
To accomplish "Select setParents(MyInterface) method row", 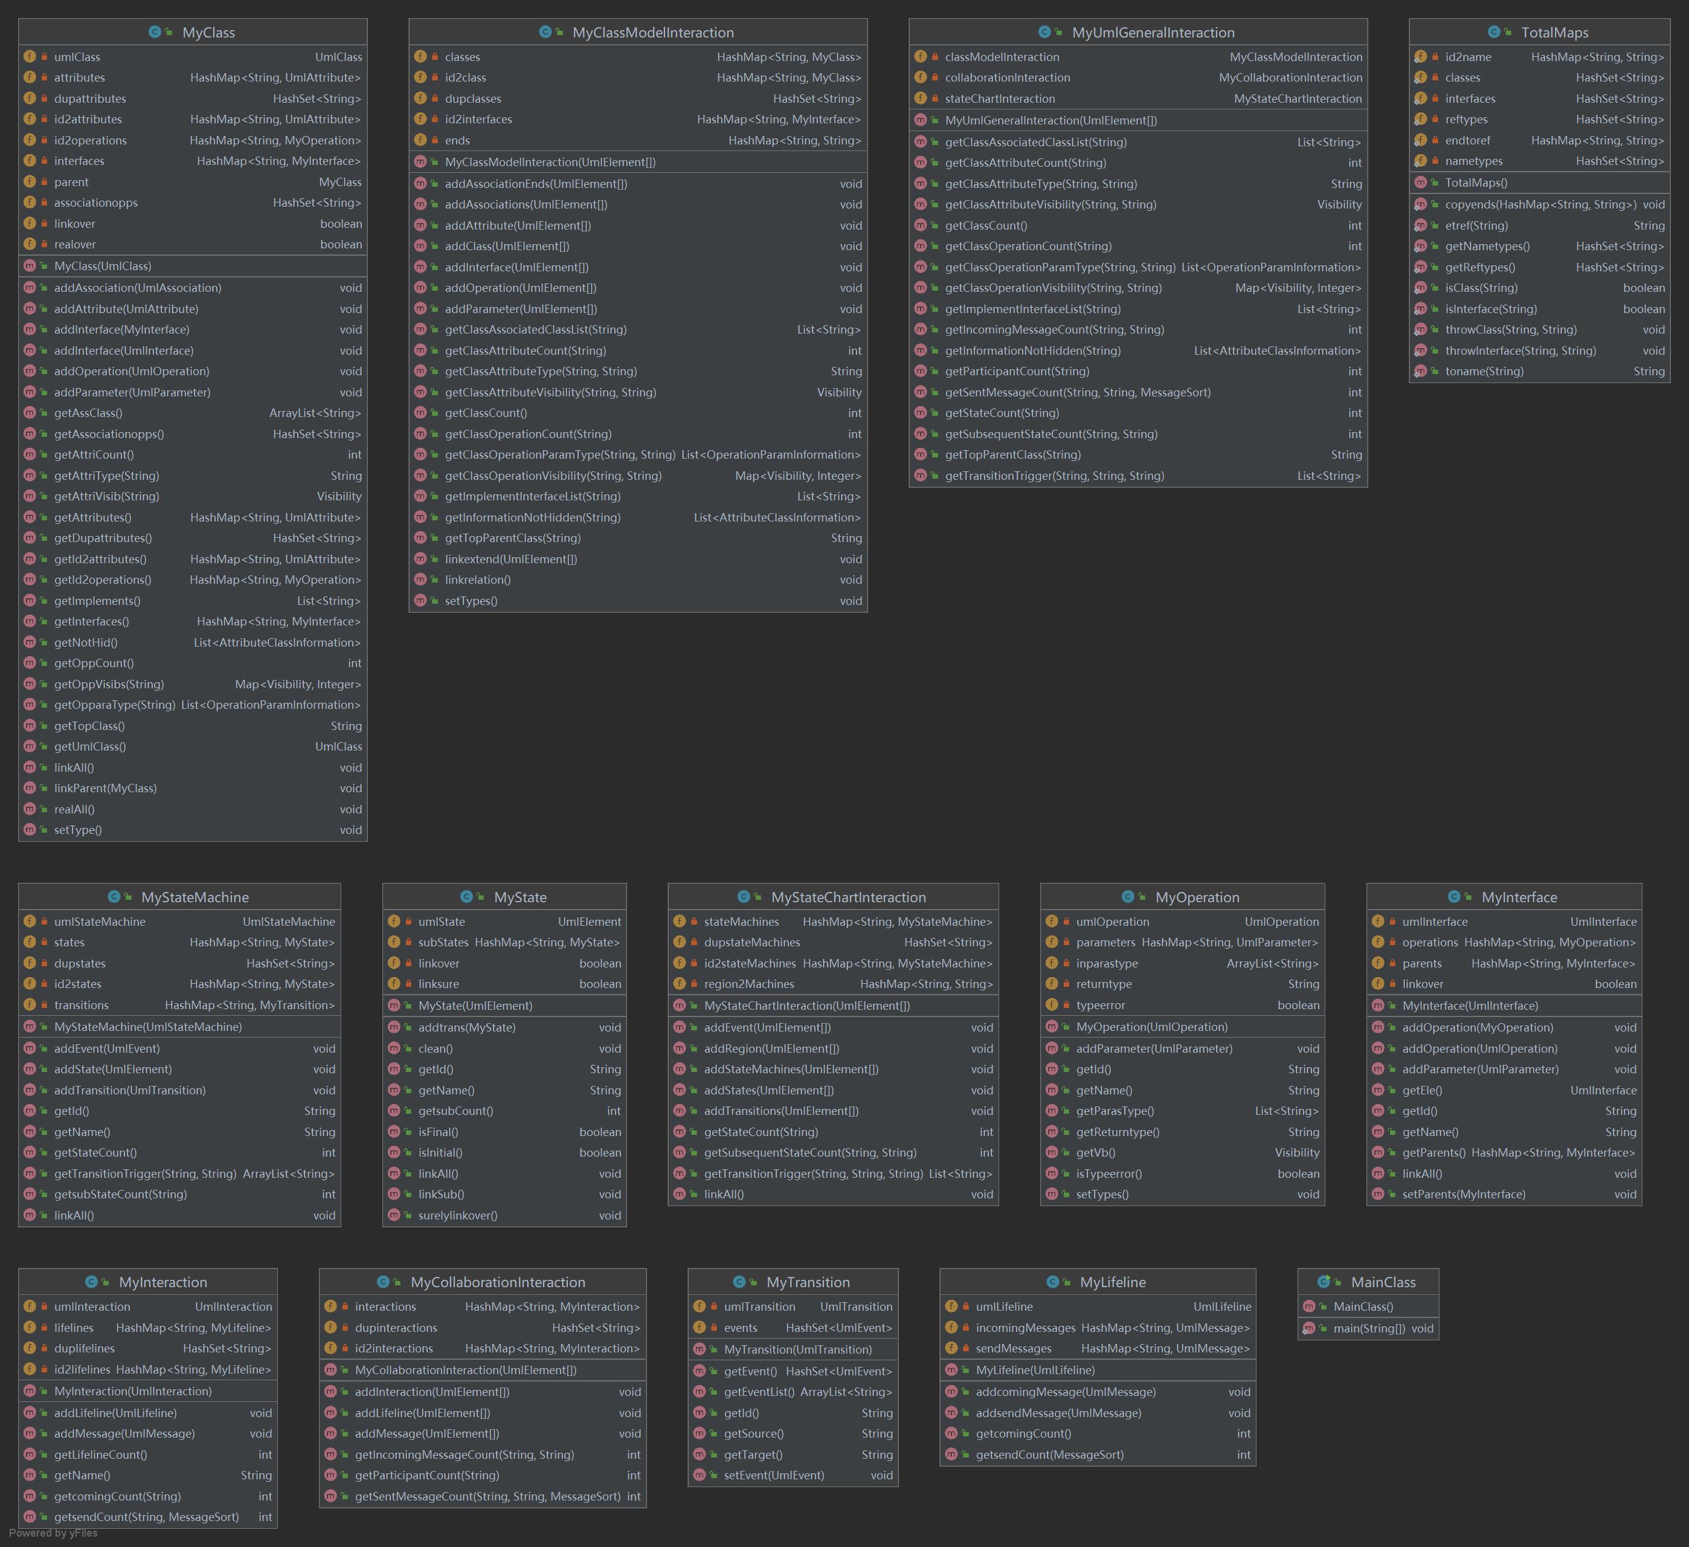I will 1504,1194.
